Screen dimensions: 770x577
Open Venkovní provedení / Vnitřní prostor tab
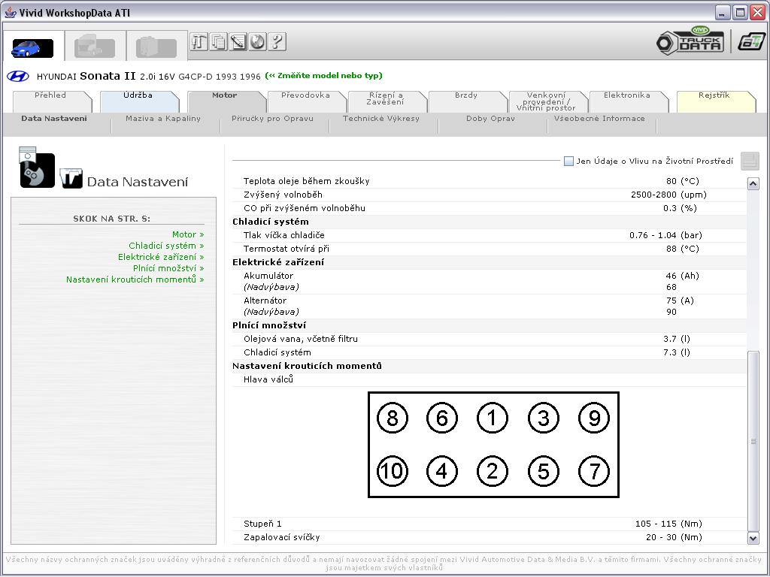pos(547,101)
